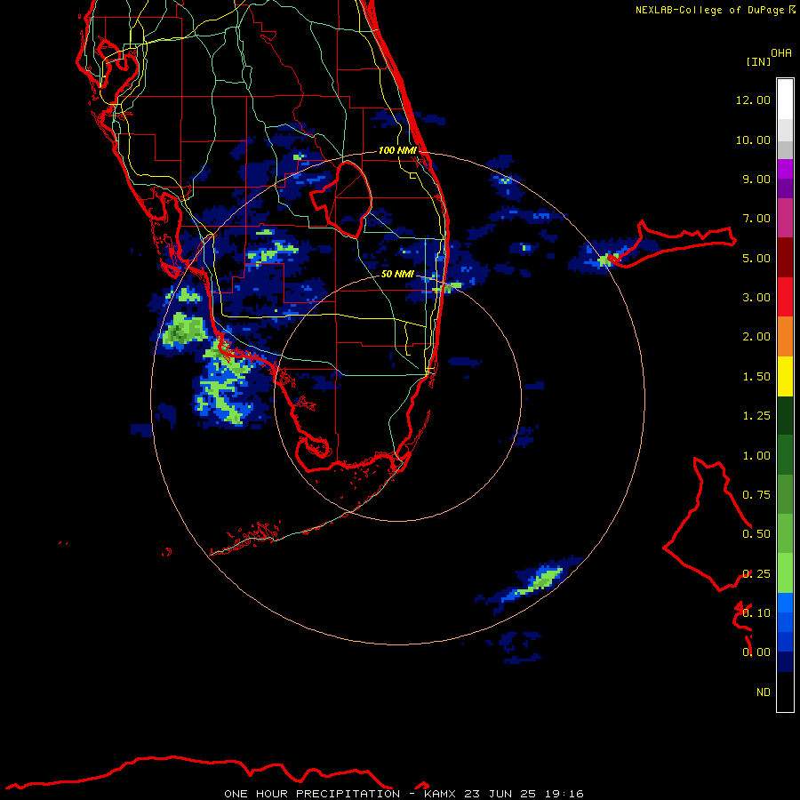Image resolution: width=800 pixels, height=800 pixels.
Task: Pick the navy swatch above the ND block
Action: (785, 662)
